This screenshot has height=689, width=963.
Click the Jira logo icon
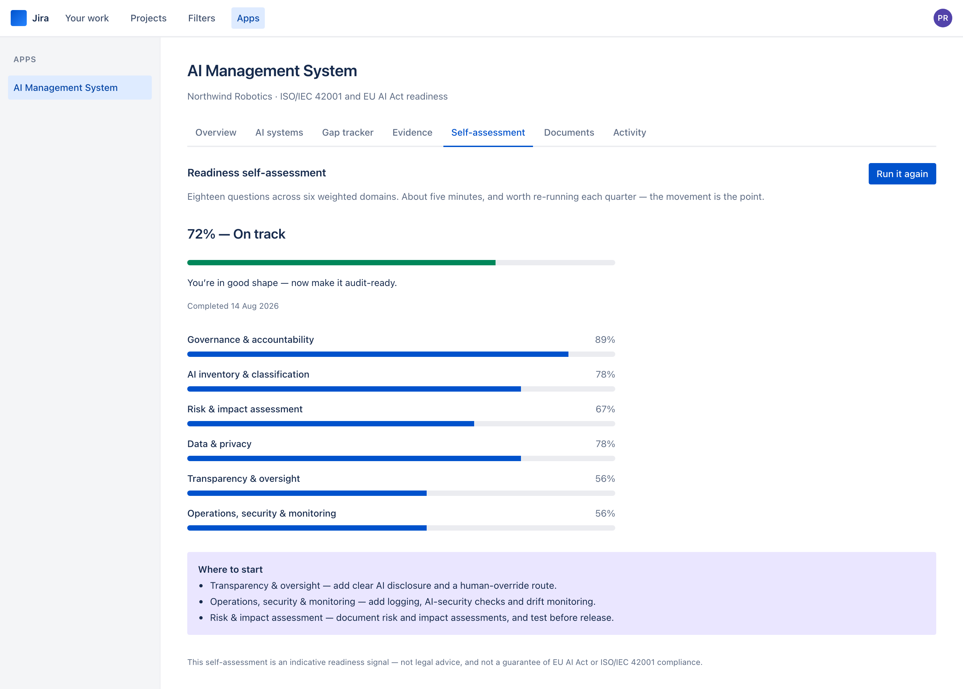19,18
